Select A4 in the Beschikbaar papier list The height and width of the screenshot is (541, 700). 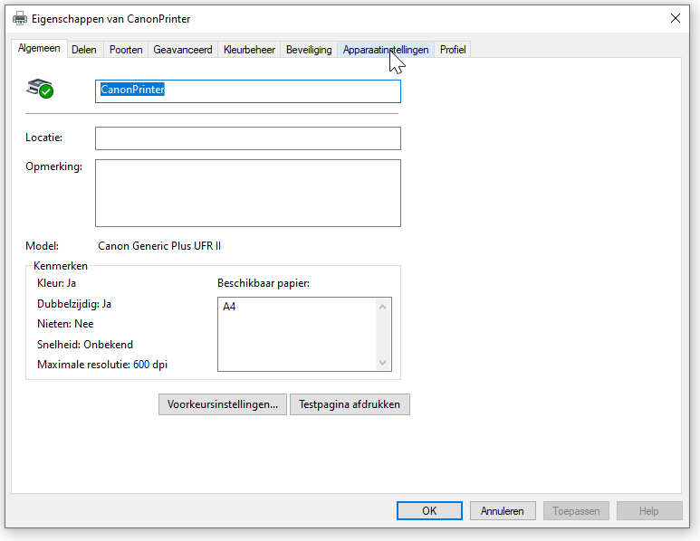[x=230, y=308]
